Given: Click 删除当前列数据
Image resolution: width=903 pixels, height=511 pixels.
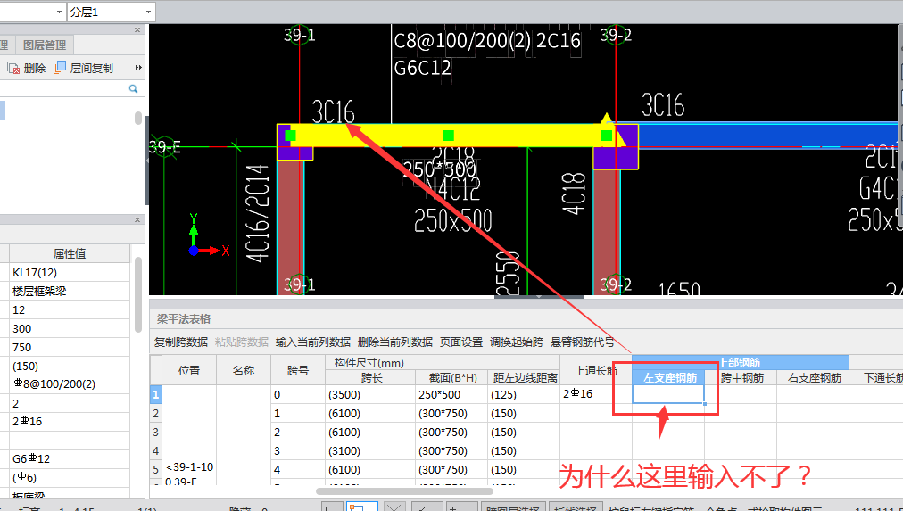Looking at the screenshot, I should pos(395,342).
